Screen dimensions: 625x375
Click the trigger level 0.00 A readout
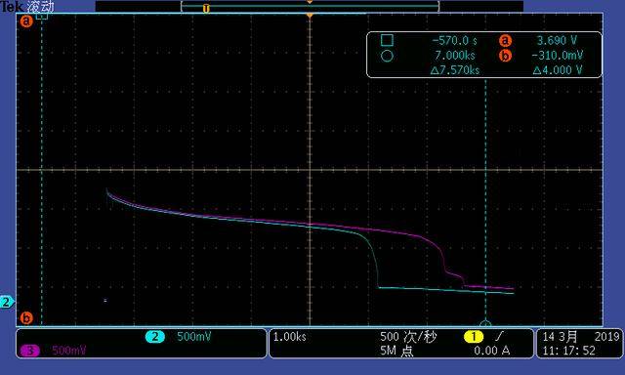(x=492, y=351)
